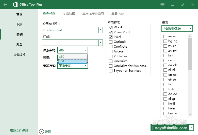Click the compact window arrows icon
The width and height of the screenshot is (198, 135).
183,5
